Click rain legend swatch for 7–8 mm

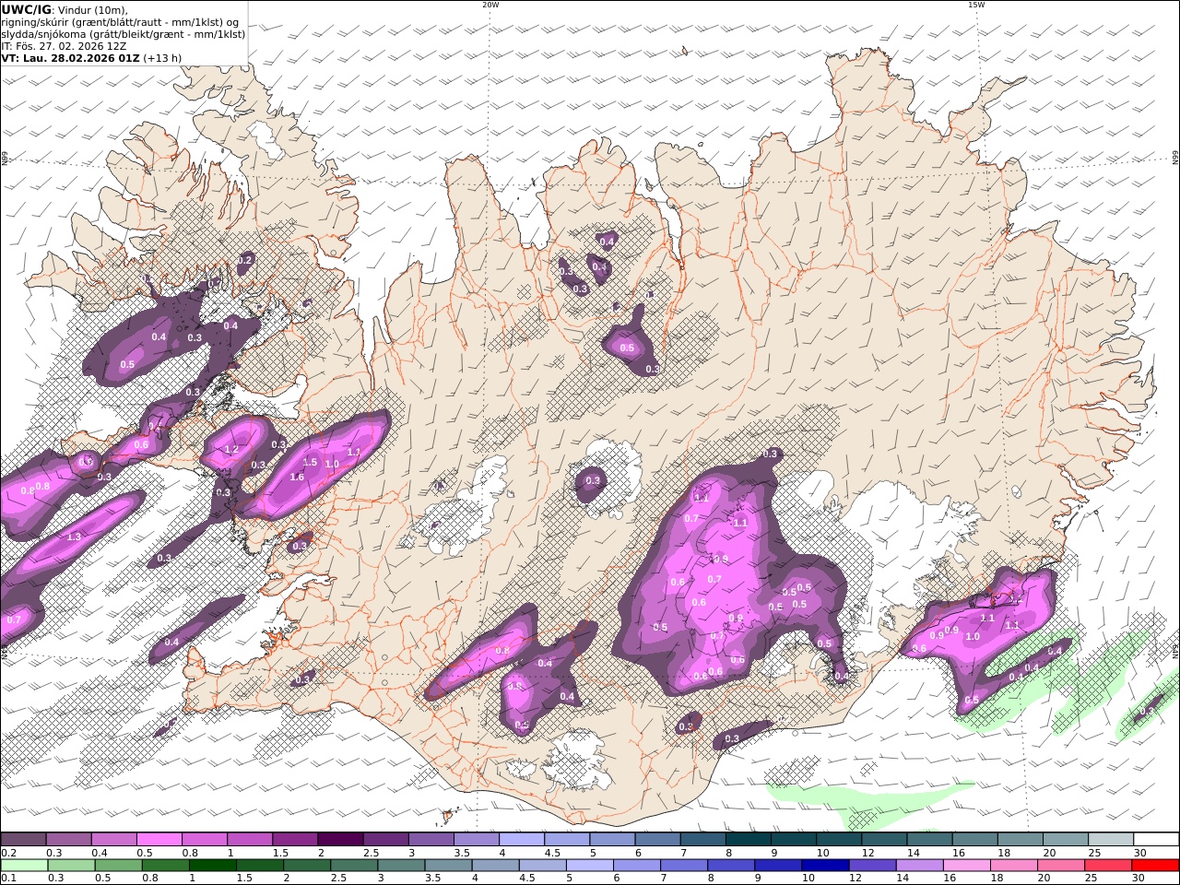tap(684, 865)
